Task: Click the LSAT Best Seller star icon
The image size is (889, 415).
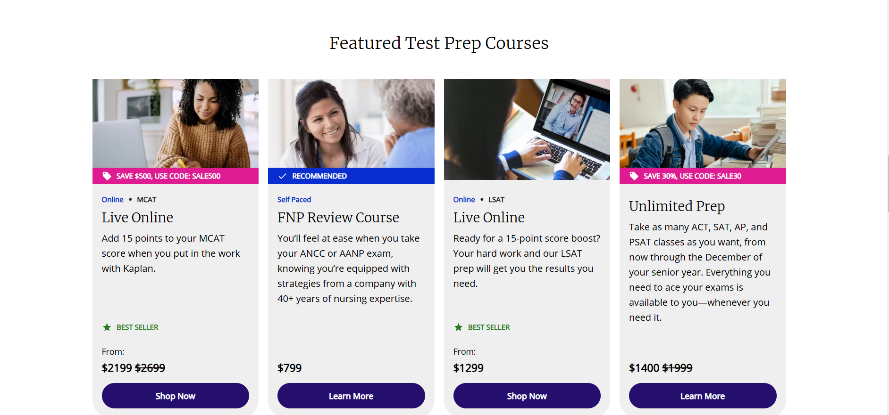Action: pyautogui.click(x=459, y=327)
